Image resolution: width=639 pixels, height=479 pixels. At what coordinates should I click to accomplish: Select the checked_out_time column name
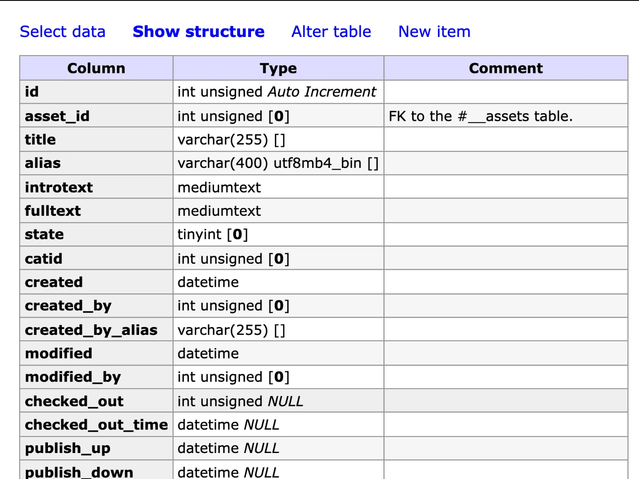96,425
